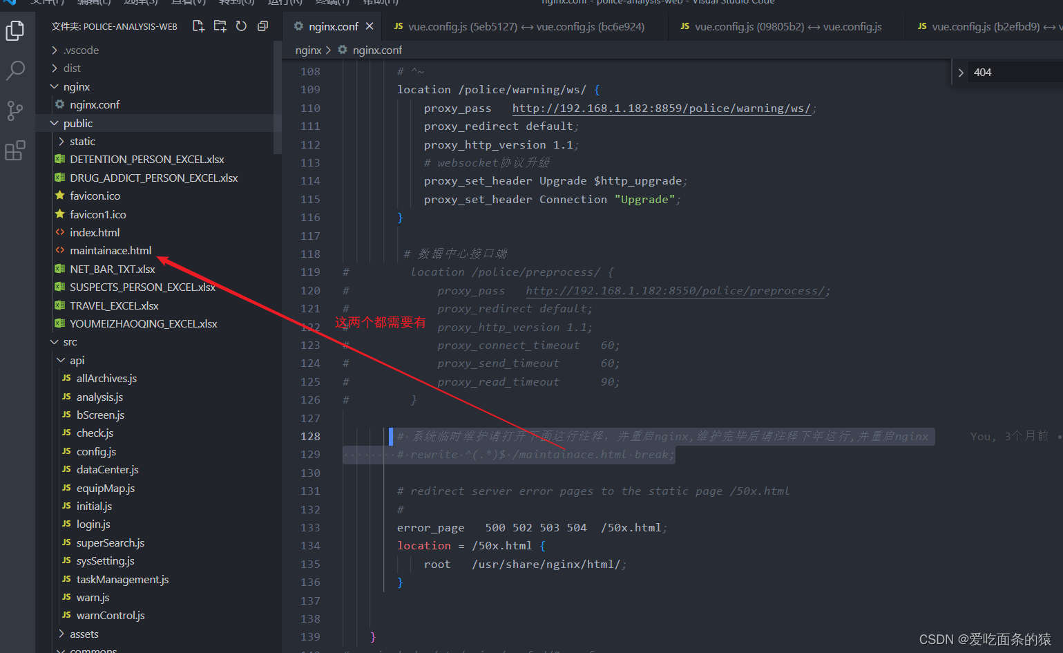This screenshot has width=1063, height=653.
Task: Open the Source Control view icon
Action: pyautogui.click(x=15, y=111)
